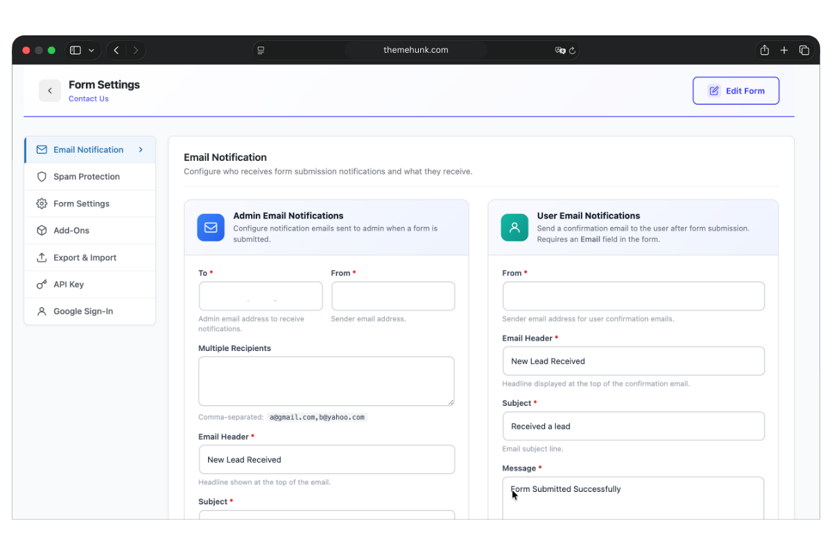This screenshot has width=832, height=555.
Task: Open Export & Import section
Action: [90, 257]
